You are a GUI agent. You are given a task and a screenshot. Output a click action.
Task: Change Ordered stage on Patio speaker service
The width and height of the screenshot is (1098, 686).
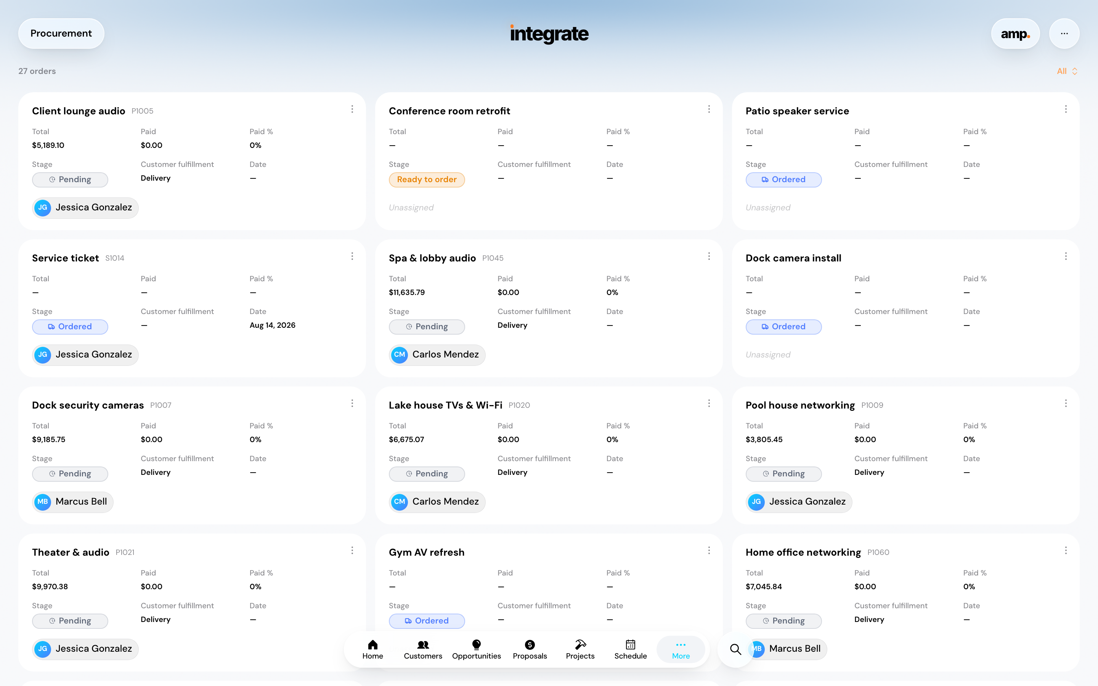tap(783, 180)
